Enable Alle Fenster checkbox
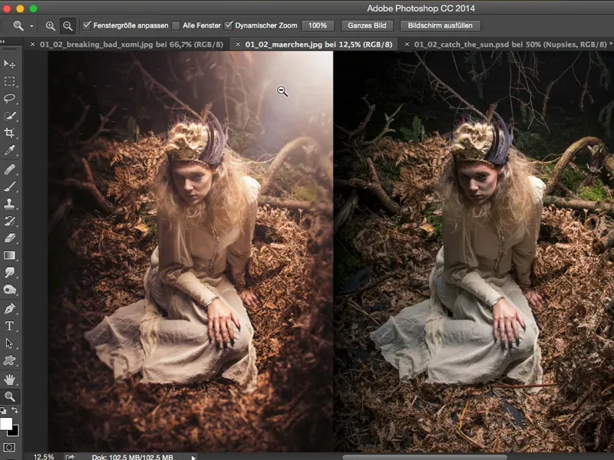The image size is (614, 460). click(177, 26)
